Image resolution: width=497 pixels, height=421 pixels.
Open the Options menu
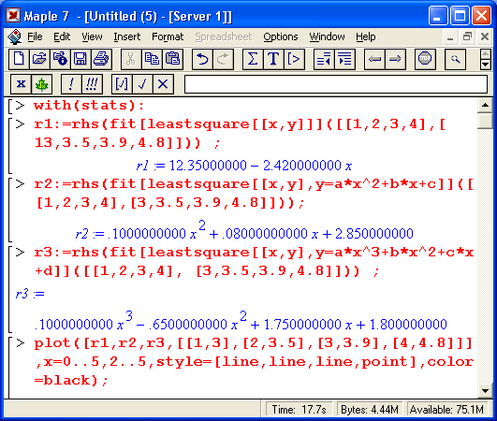tap(281, 37)
